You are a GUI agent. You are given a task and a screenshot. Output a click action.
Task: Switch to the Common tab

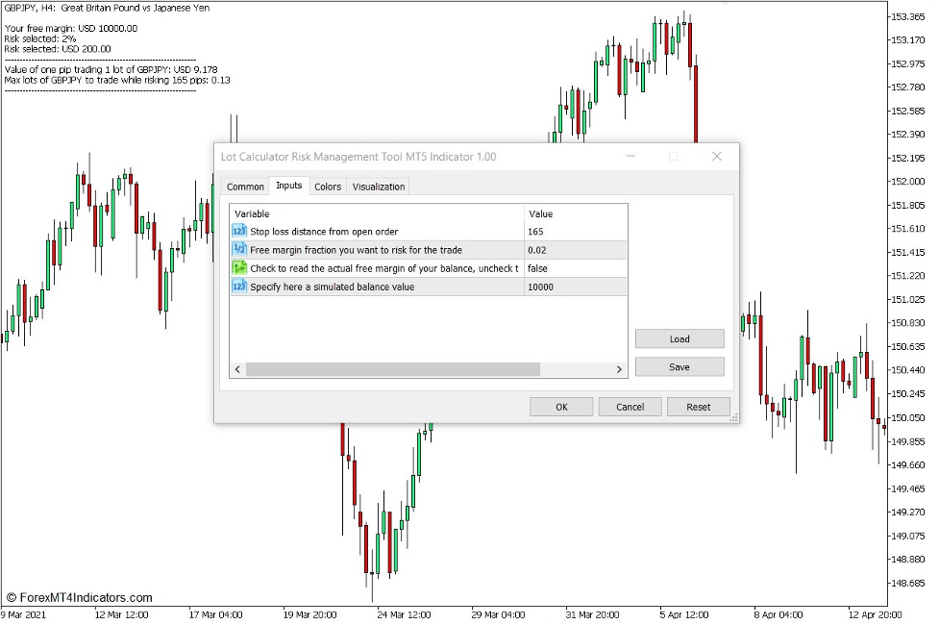tap(244, 187)
